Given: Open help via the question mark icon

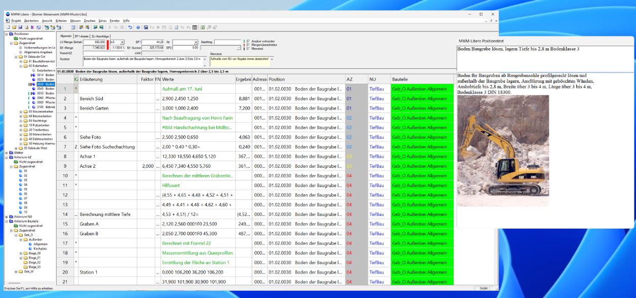Looking at the screenshot, I should pyautogui.click(x=139, y=28).
